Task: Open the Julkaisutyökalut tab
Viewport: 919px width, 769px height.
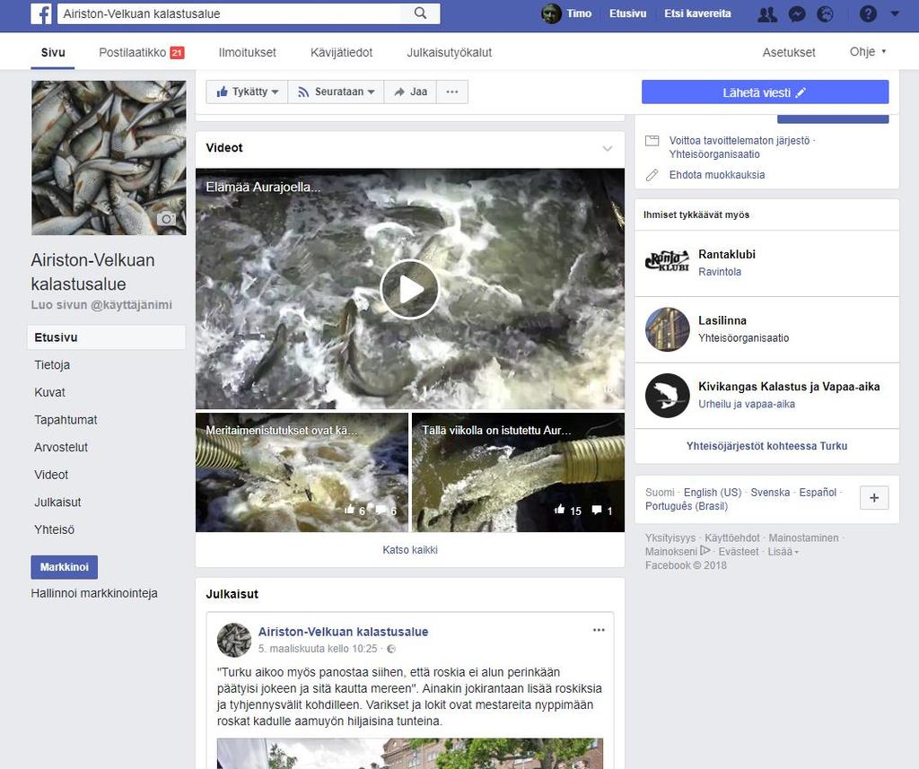Action: tap(450, 52)
